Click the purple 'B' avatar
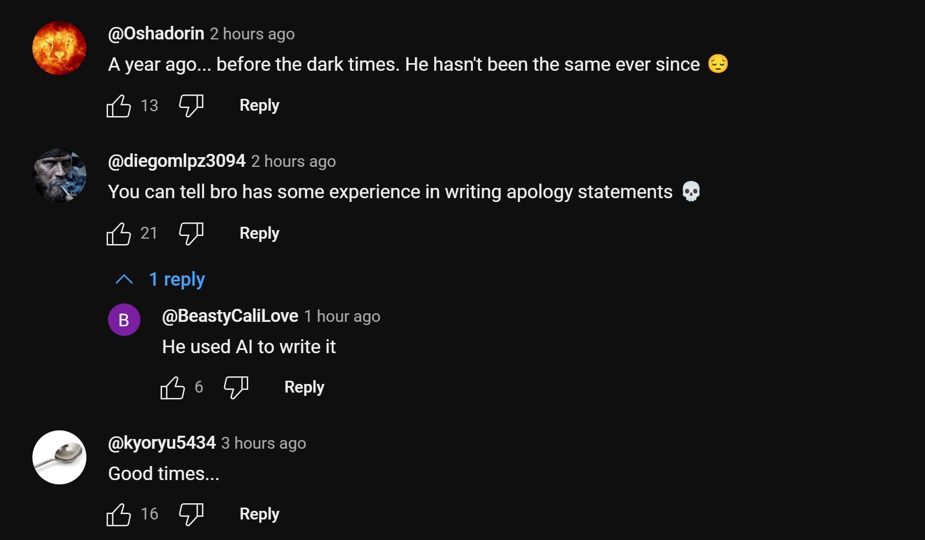The width and height of the screenshot is (925, 540). [x=124, y=320]
